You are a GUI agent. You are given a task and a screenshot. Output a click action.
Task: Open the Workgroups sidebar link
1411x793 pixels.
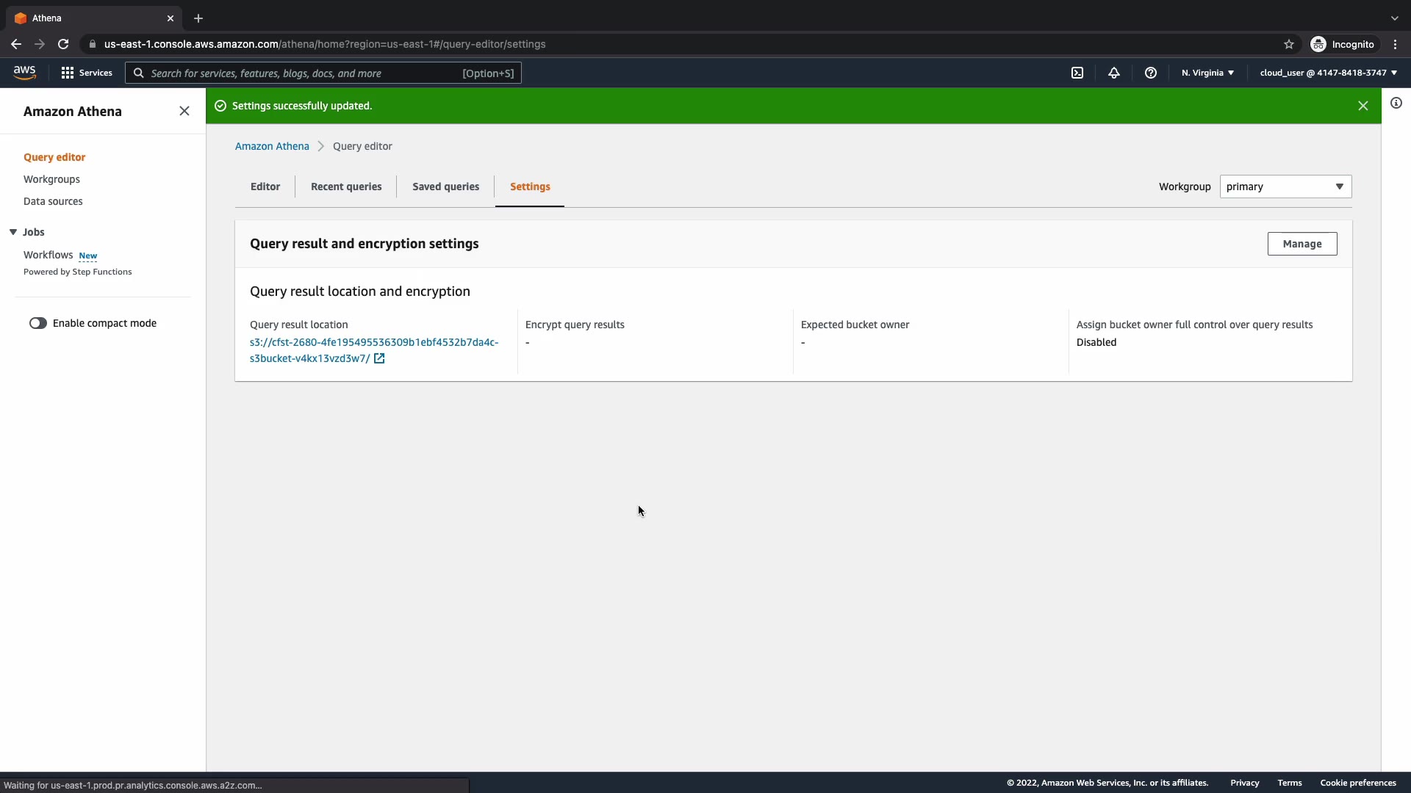pos(51,179)
